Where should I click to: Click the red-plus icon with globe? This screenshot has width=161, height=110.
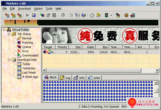20,15
